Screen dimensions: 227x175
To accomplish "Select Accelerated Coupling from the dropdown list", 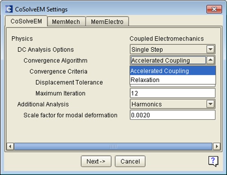I will [x=173, y=71].
